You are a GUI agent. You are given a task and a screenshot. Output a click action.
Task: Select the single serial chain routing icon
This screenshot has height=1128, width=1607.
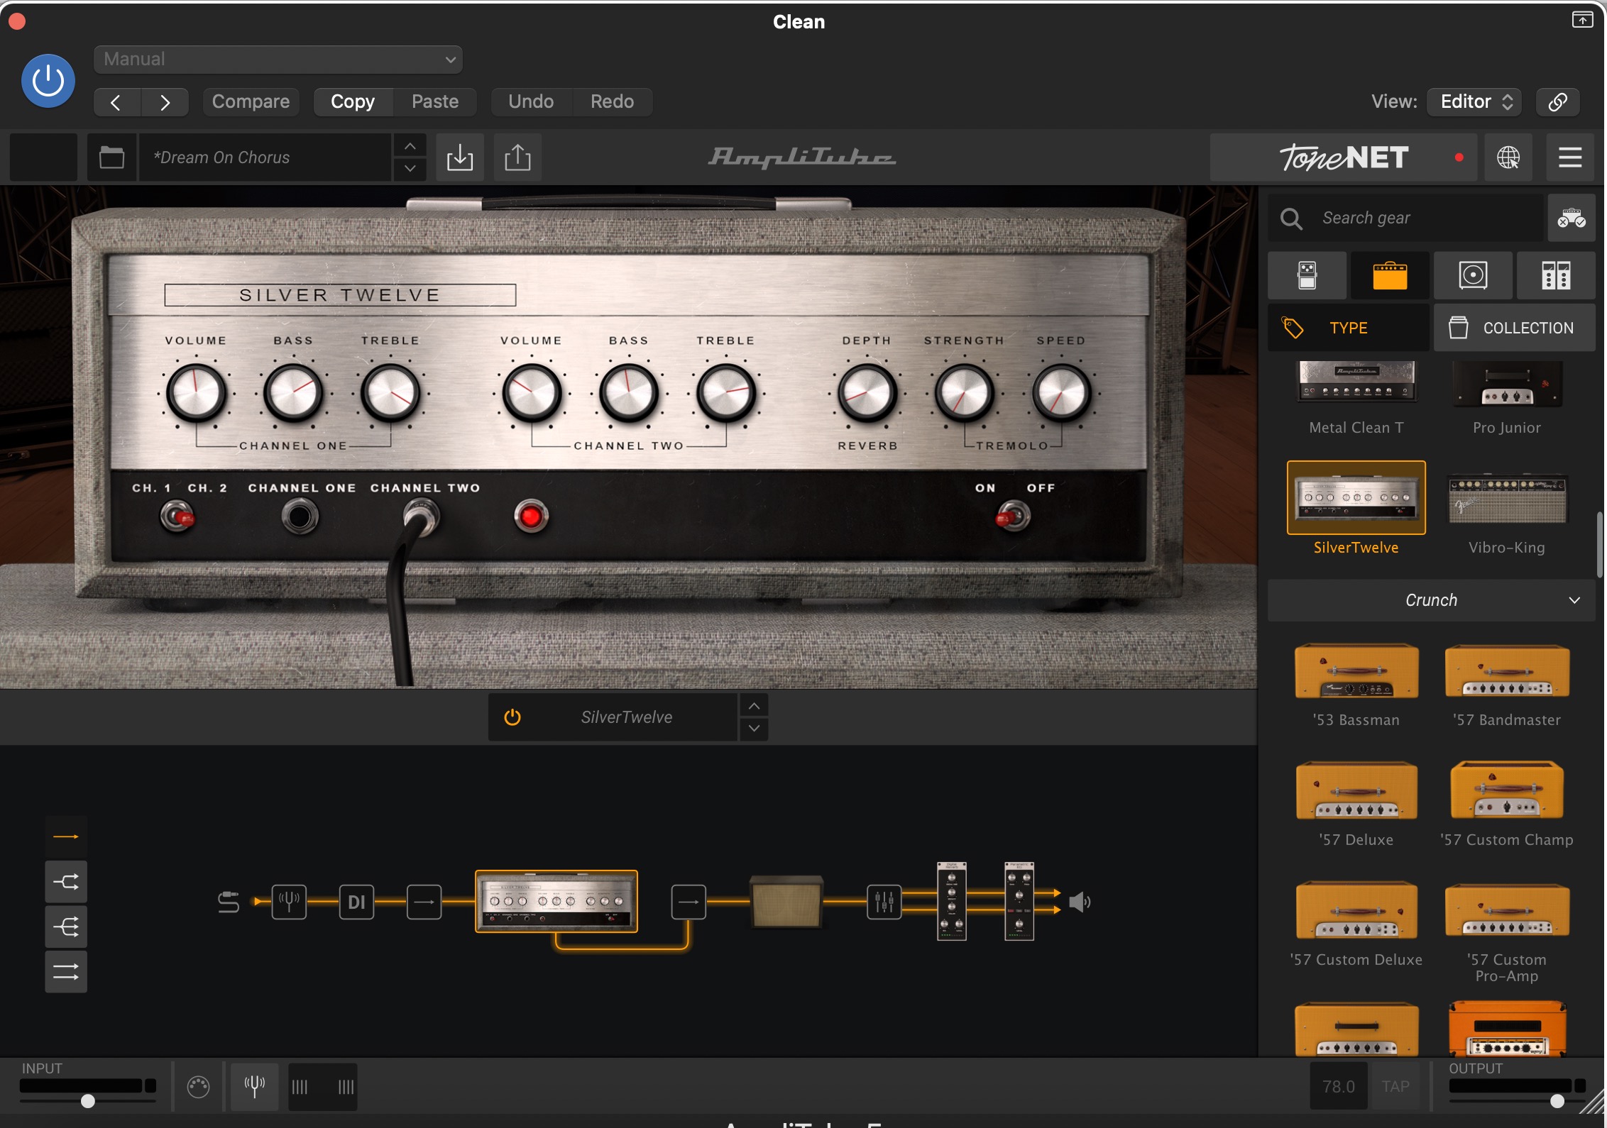tap(66, 837)
